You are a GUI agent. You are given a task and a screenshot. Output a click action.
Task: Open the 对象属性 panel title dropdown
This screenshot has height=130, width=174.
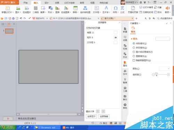point(140,23)
